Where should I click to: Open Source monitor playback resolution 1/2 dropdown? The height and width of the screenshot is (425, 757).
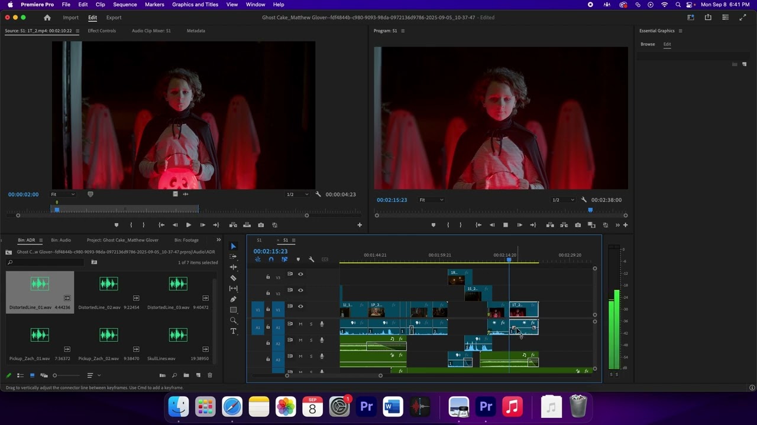click(297, 194)
